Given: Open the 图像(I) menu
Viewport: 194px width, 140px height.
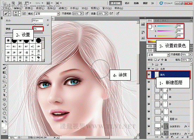Looking at the screenshot, I should (29, 8).
